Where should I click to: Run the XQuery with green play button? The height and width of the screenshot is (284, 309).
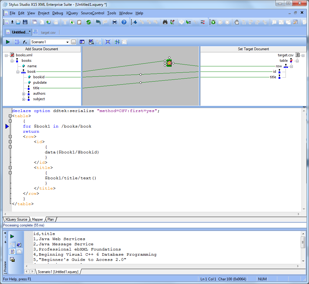(8, 42)
